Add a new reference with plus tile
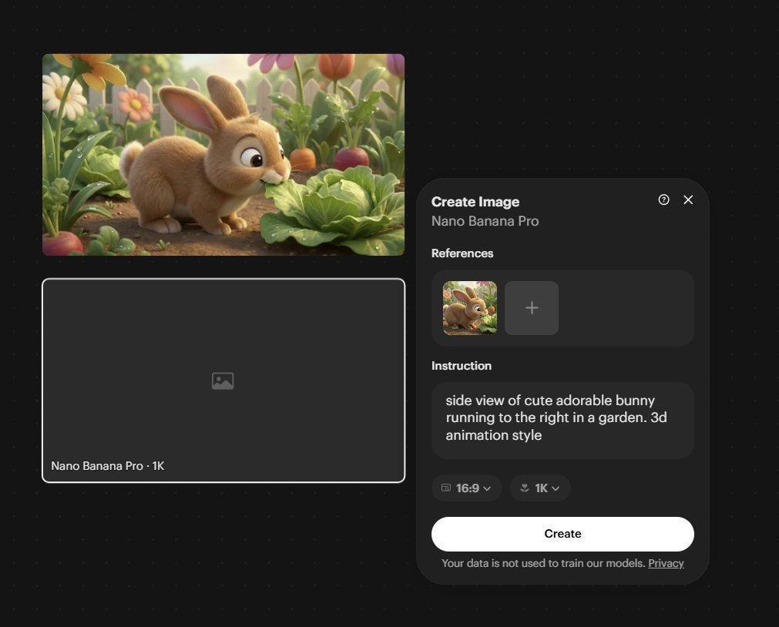Image resolution: width=779 pixels, height=627 pixels. (x=532, y=308)
